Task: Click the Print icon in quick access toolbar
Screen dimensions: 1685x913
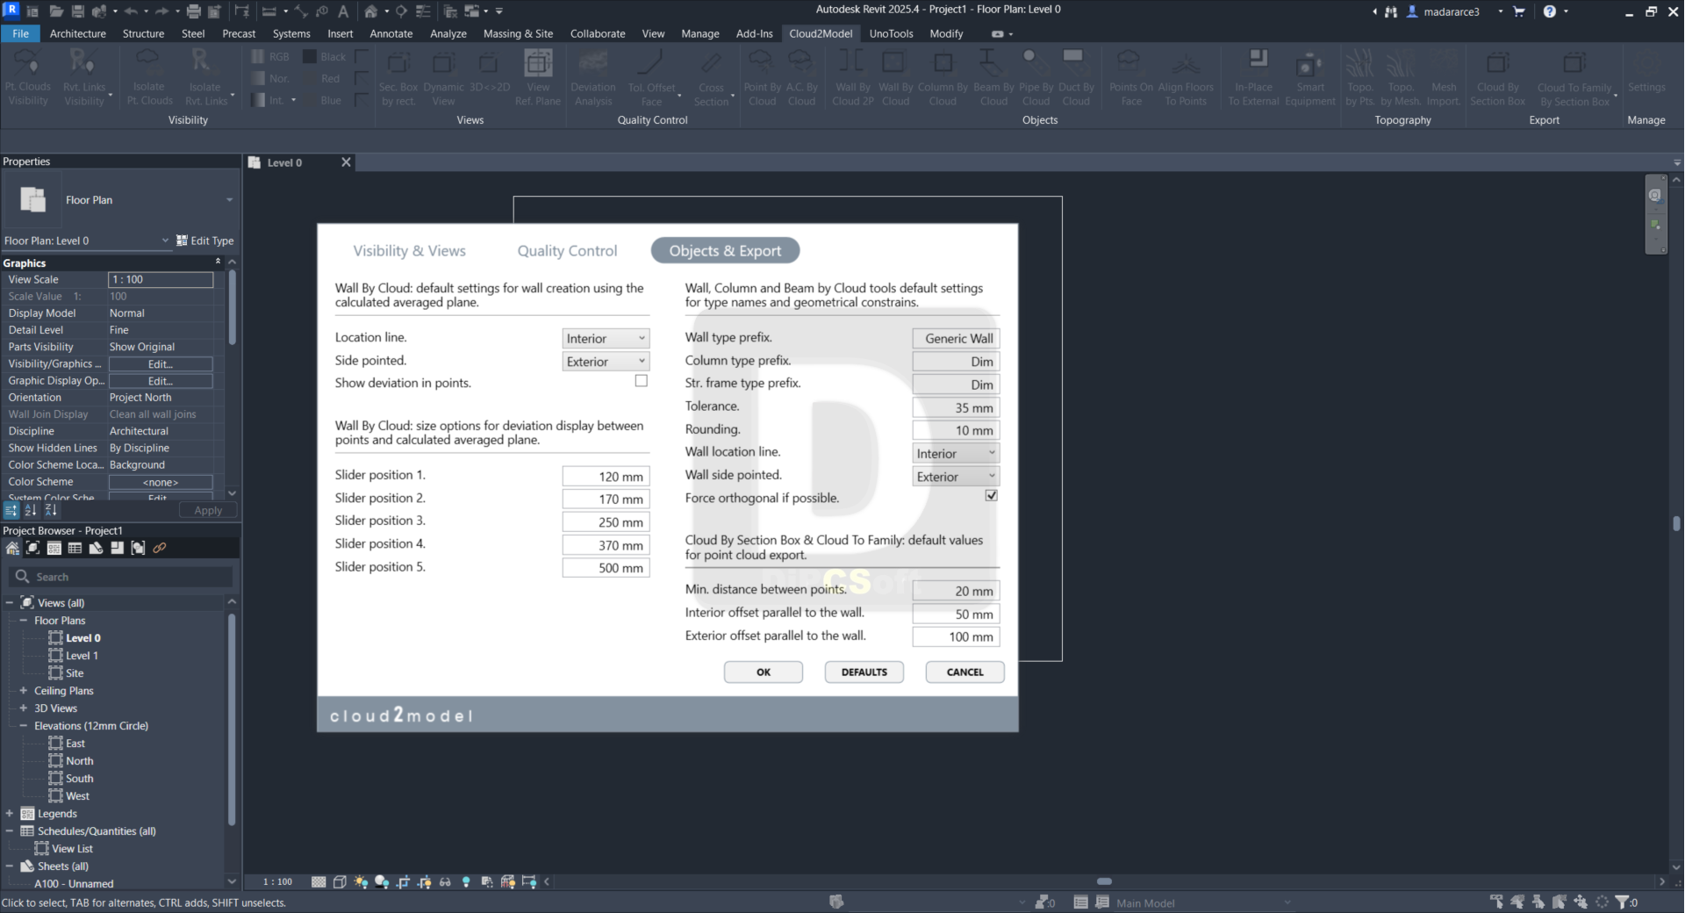Action: coord(193,11)
